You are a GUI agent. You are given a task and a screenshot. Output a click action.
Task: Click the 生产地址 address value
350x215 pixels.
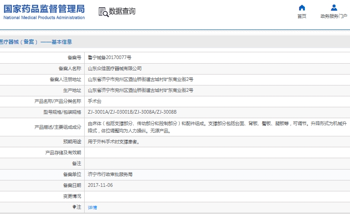pyautogui.click(x=140, y=90)
